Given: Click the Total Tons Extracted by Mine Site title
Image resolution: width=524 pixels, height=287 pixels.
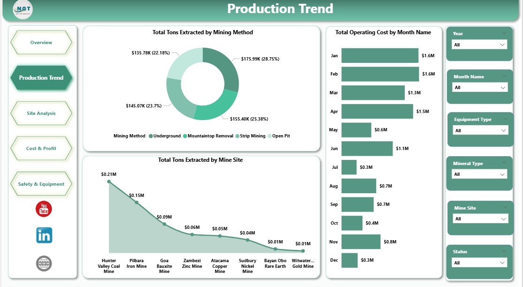Looking at the screenshot, I should coord(200,160).
